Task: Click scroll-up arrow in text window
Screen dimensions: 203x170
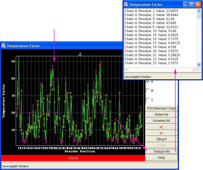Action: 199,11
